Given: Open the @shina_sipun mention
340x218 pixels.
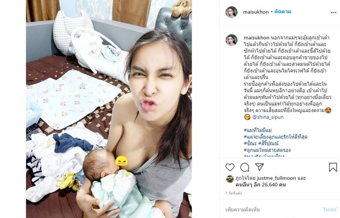Looking at the screenshot, I should (268, 117).
